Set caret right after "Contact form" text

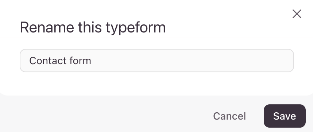[x=92, y=61]
